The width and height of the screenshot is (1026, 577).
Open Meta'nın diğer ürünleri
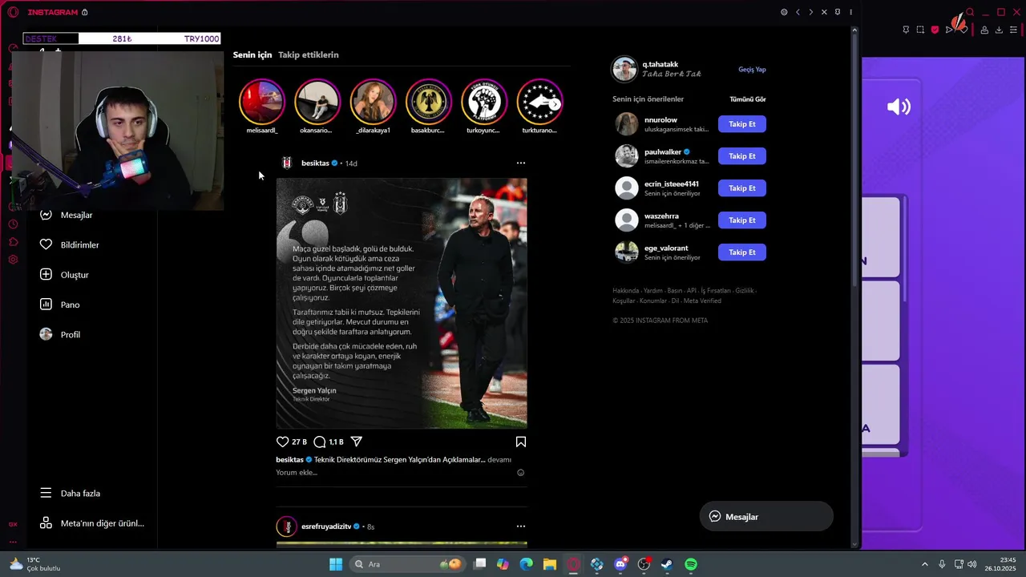click(x=91, y=523)
